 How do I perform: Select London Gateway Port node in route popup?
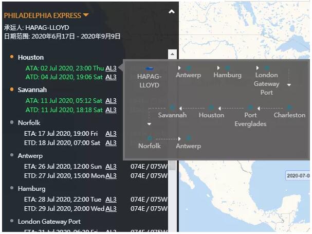[267, 68]
